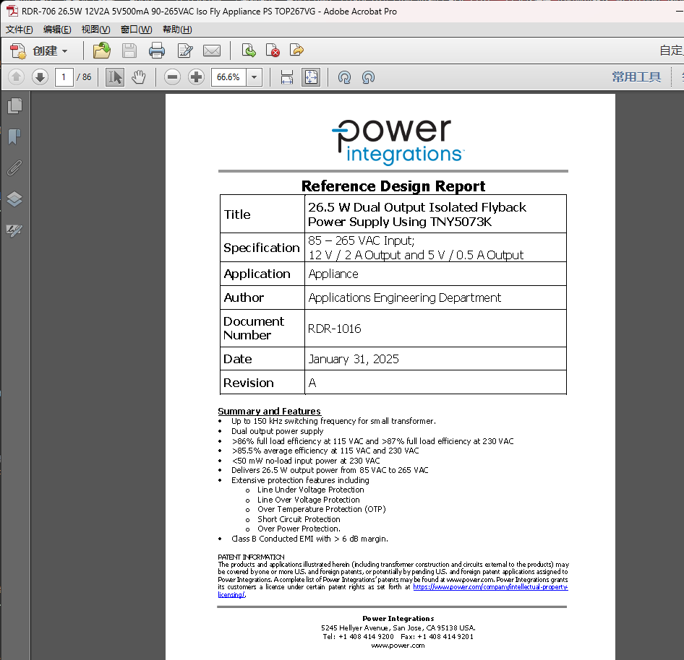Viewport: 684px width, 660px height.
Task: Click the Reference Design Report heading
Action: point(393,186)
